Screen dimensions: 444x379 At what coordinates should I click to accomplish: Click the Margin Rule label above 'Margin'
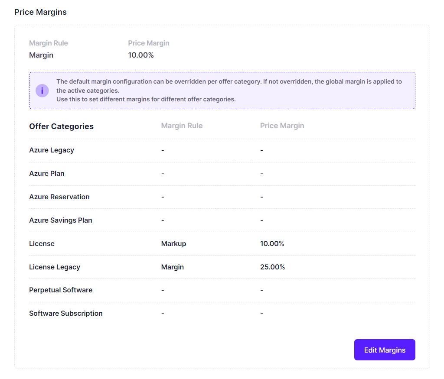coord(49,43)
